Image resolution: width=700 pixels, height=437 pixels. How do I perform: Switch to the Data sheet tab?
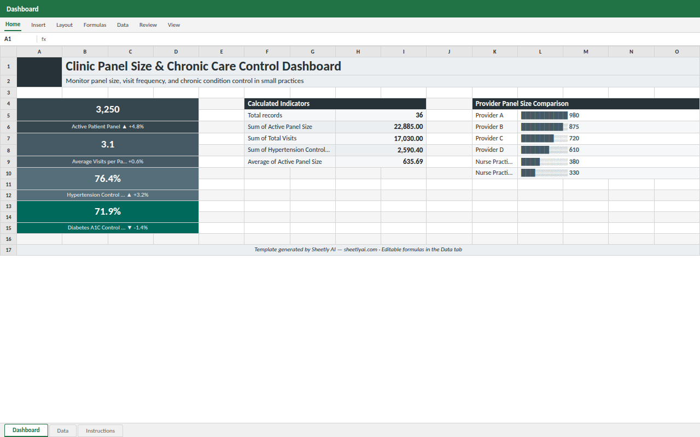pos(63,431)
